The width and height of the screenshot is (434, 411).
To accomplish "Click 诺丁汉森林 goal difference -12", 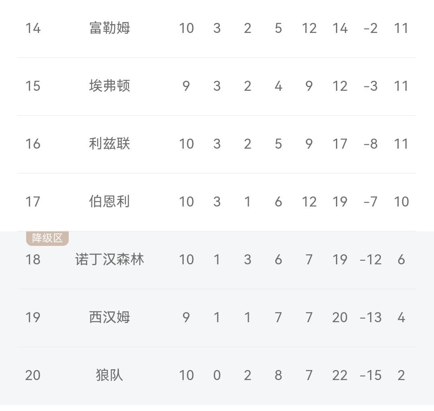I will 371,260.
